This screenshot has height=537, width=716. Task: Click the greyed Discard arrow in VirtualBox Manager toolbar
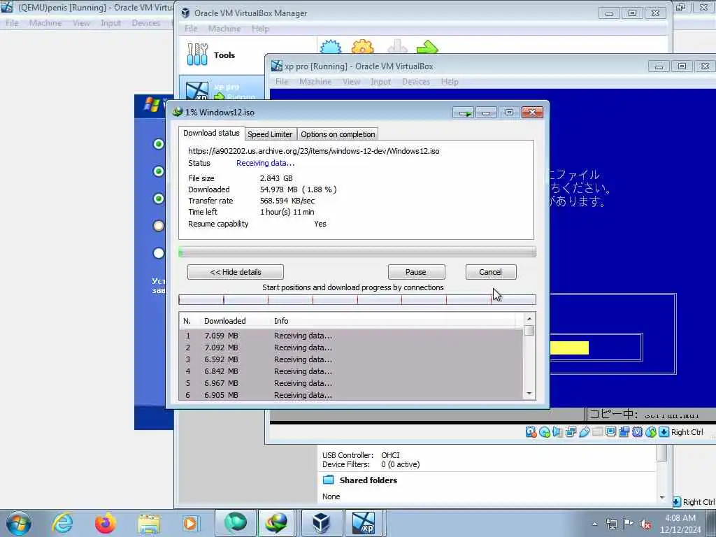397,47
